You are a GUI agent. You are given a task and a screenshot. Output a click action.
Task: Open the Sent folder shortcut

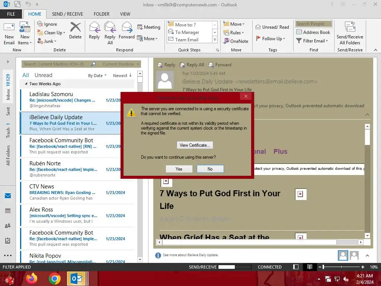[8, 111]
